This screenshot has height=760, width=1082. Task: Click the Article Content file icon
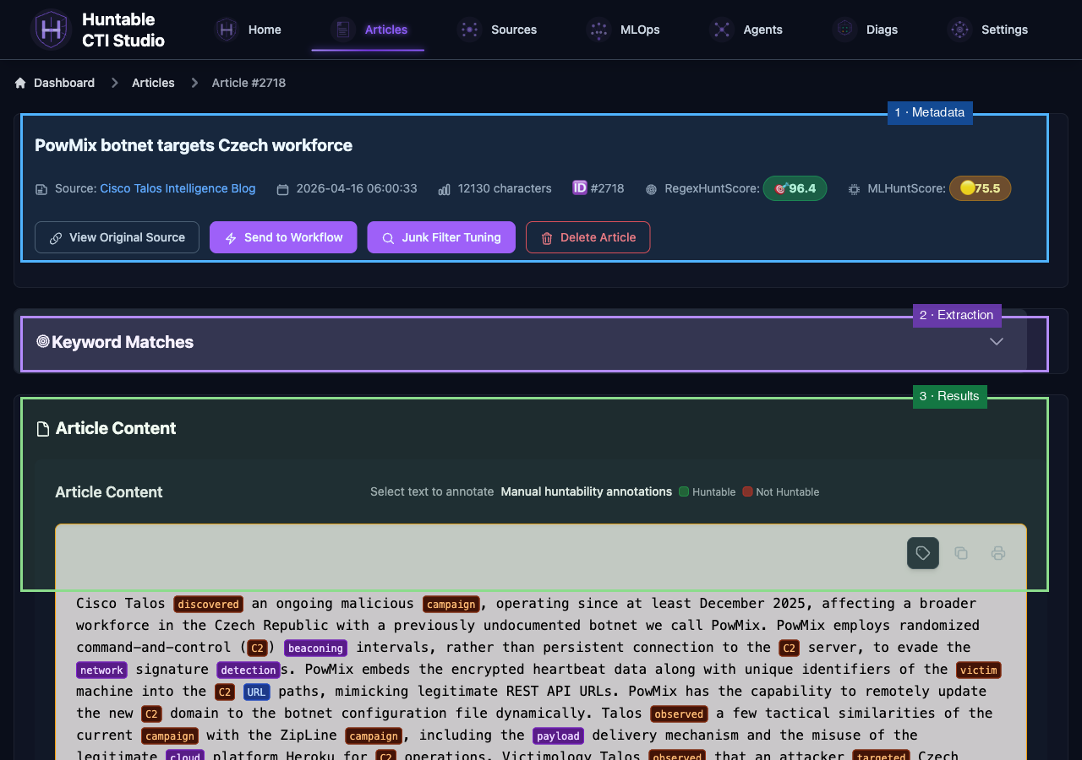click(x=43, y=429)
